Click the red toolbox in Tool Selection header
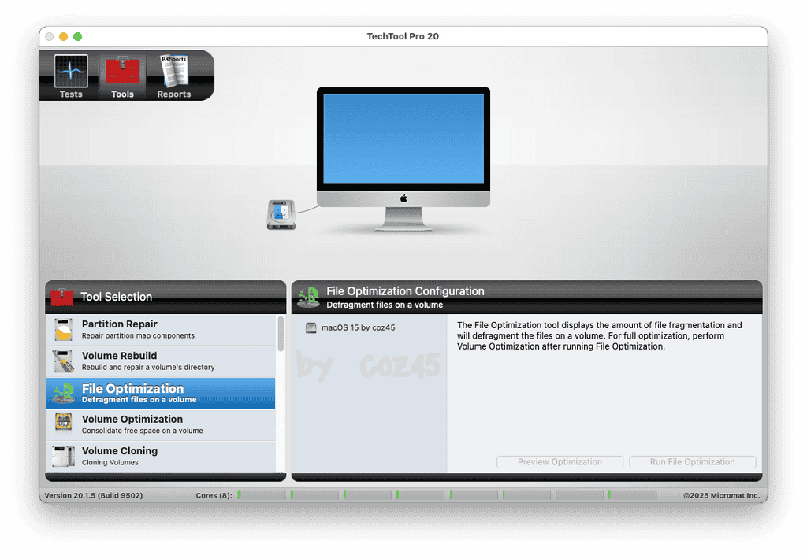Screen dimensions: 807x555 click(x=61, y=297)
